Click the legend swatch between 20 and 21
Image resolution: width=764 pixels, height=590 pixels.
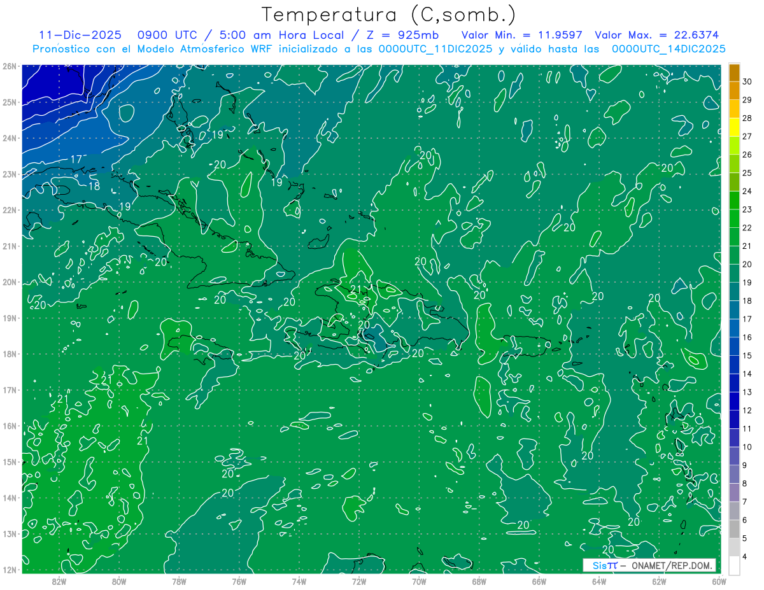[735, 255]
